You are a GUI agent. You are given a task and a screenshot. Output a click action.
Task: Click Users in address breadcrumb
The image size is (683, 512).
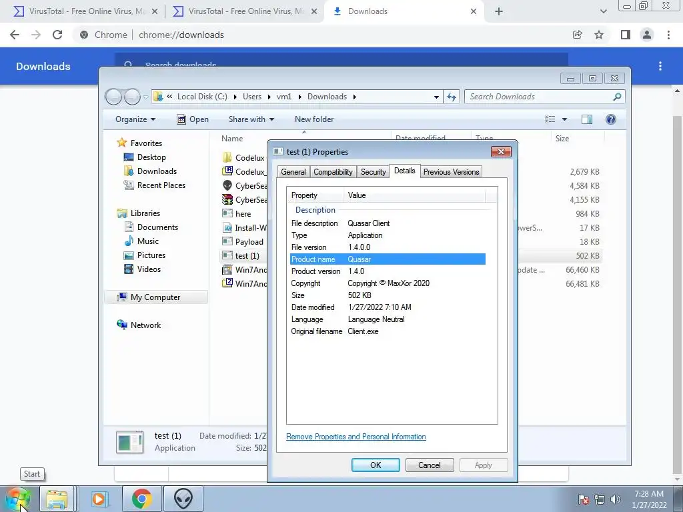point(251,97)
